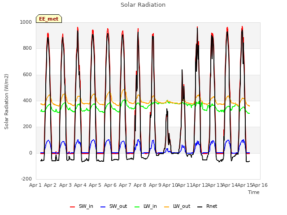Viewport: 287px width, 215px height.
Task: Click the Apr 7 x-axis label
Action: pos(125,185)
